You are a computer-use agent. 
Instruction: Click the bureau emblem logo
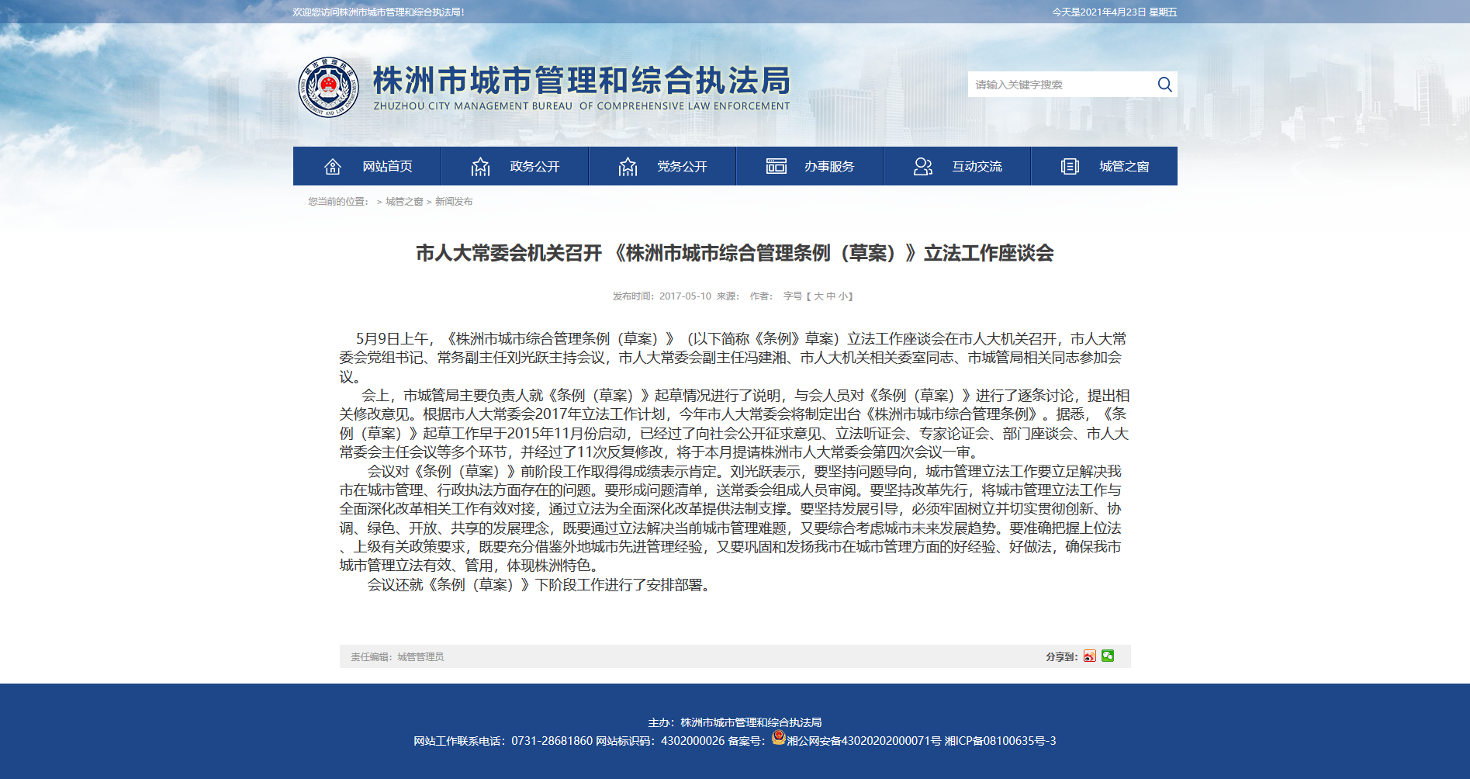(x=329, y=87)
